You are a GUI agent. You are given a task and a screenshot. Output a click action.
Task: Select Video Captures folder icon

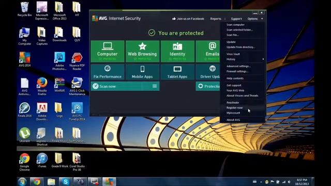(42, 36)
